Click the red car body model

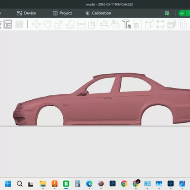(100, 110)
